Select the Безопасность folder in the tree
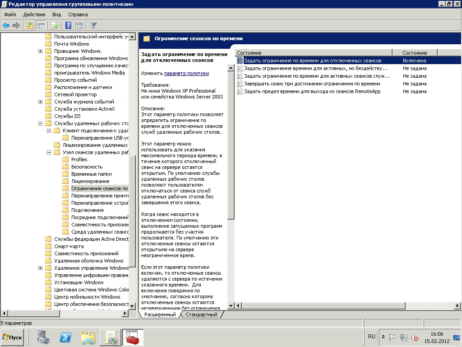Image resolution: width=462 pixels, height=347 pixels. [x=87, y=167]
